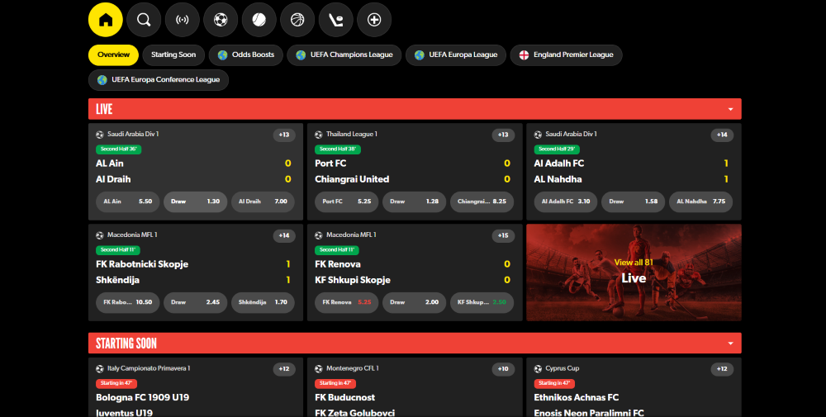Collapse the STARTING SOON section arrow
The height and width of the screenshot is (417, 826).
click(731, 344)
